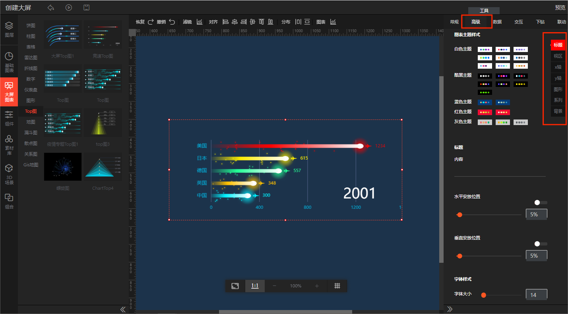
Task: Click the 恢复 redo arrow icon
Action: 151,22
